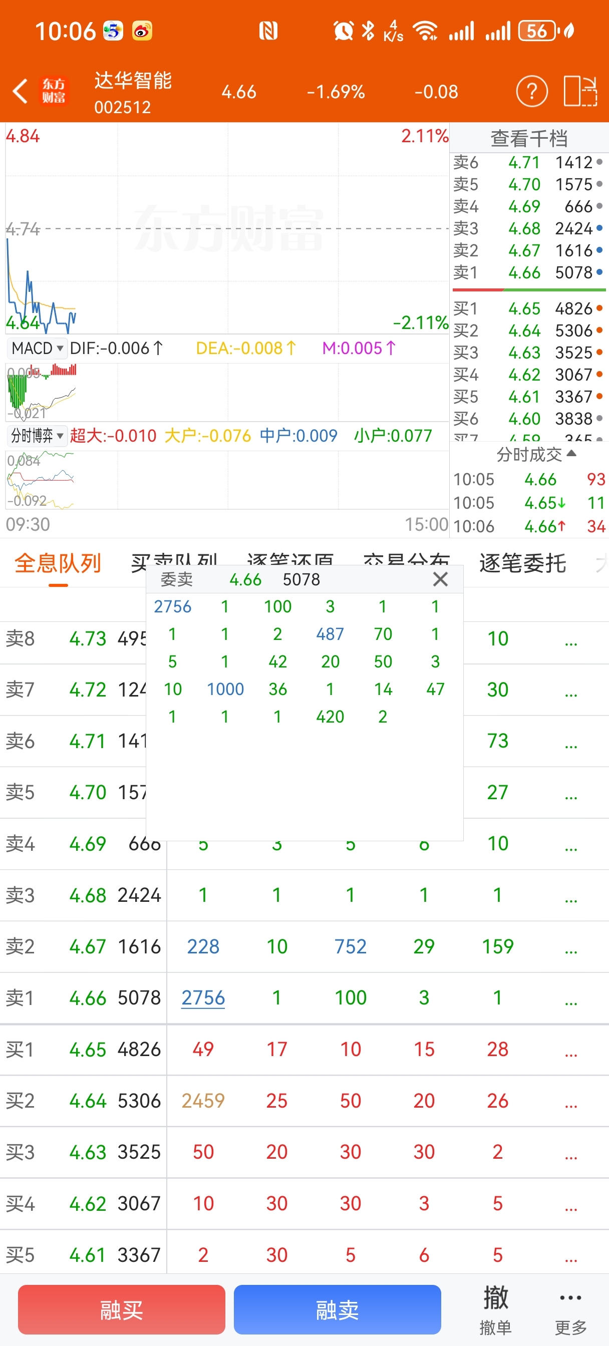Tap the 分时博弈 chart area
This screenshot has height=1346, width=609.
[x=227, y=479]
